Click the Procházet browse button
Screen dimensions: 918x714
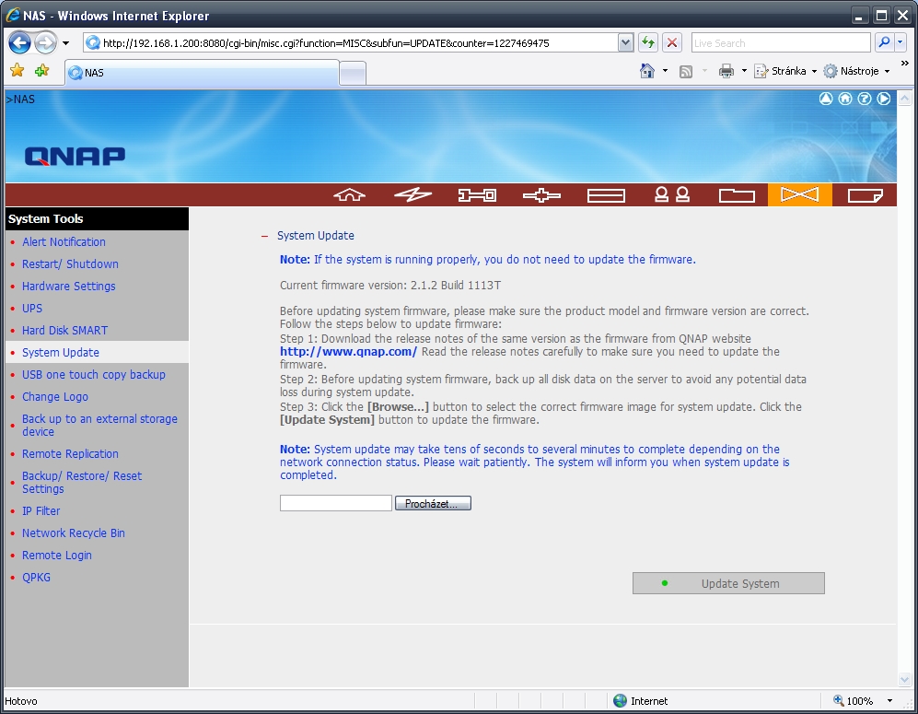(433, 503)
